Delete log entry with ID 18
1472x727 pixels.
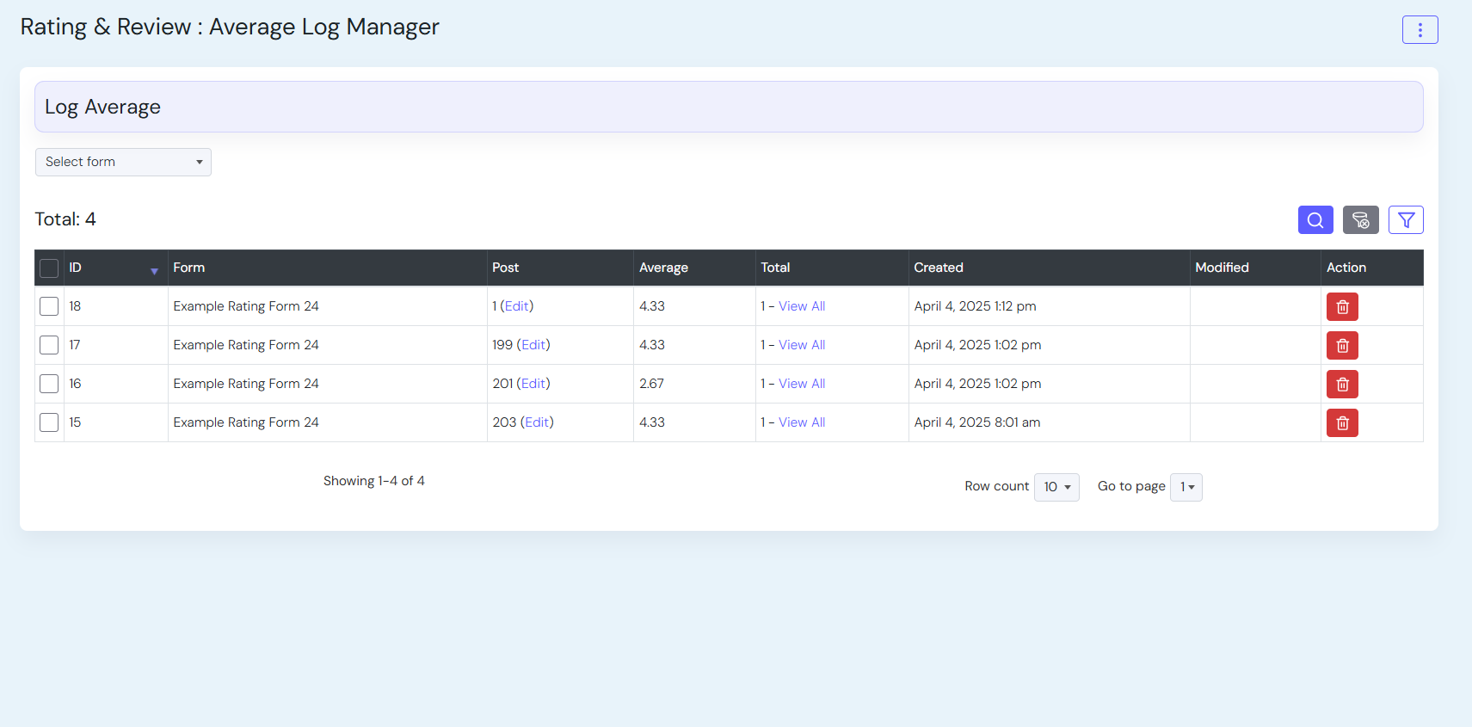tap(1341, 307)
